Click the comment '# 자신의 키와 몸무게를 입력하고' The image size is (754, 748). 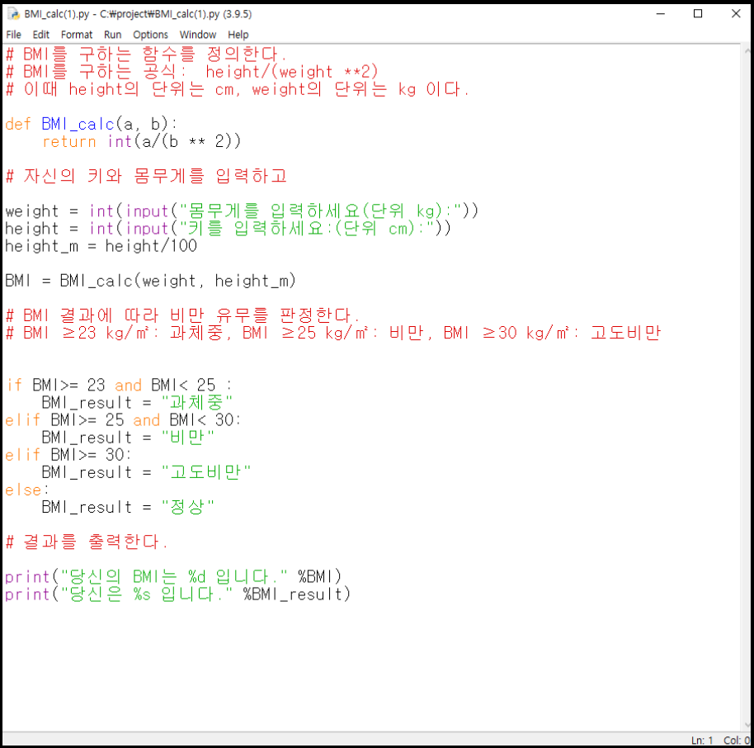[x=146, y=176]
